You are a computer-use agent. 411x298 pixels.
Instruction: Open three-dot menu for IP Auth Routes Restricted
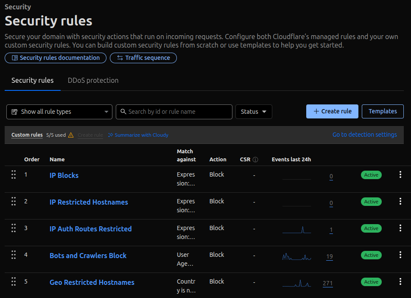point(400,228)
